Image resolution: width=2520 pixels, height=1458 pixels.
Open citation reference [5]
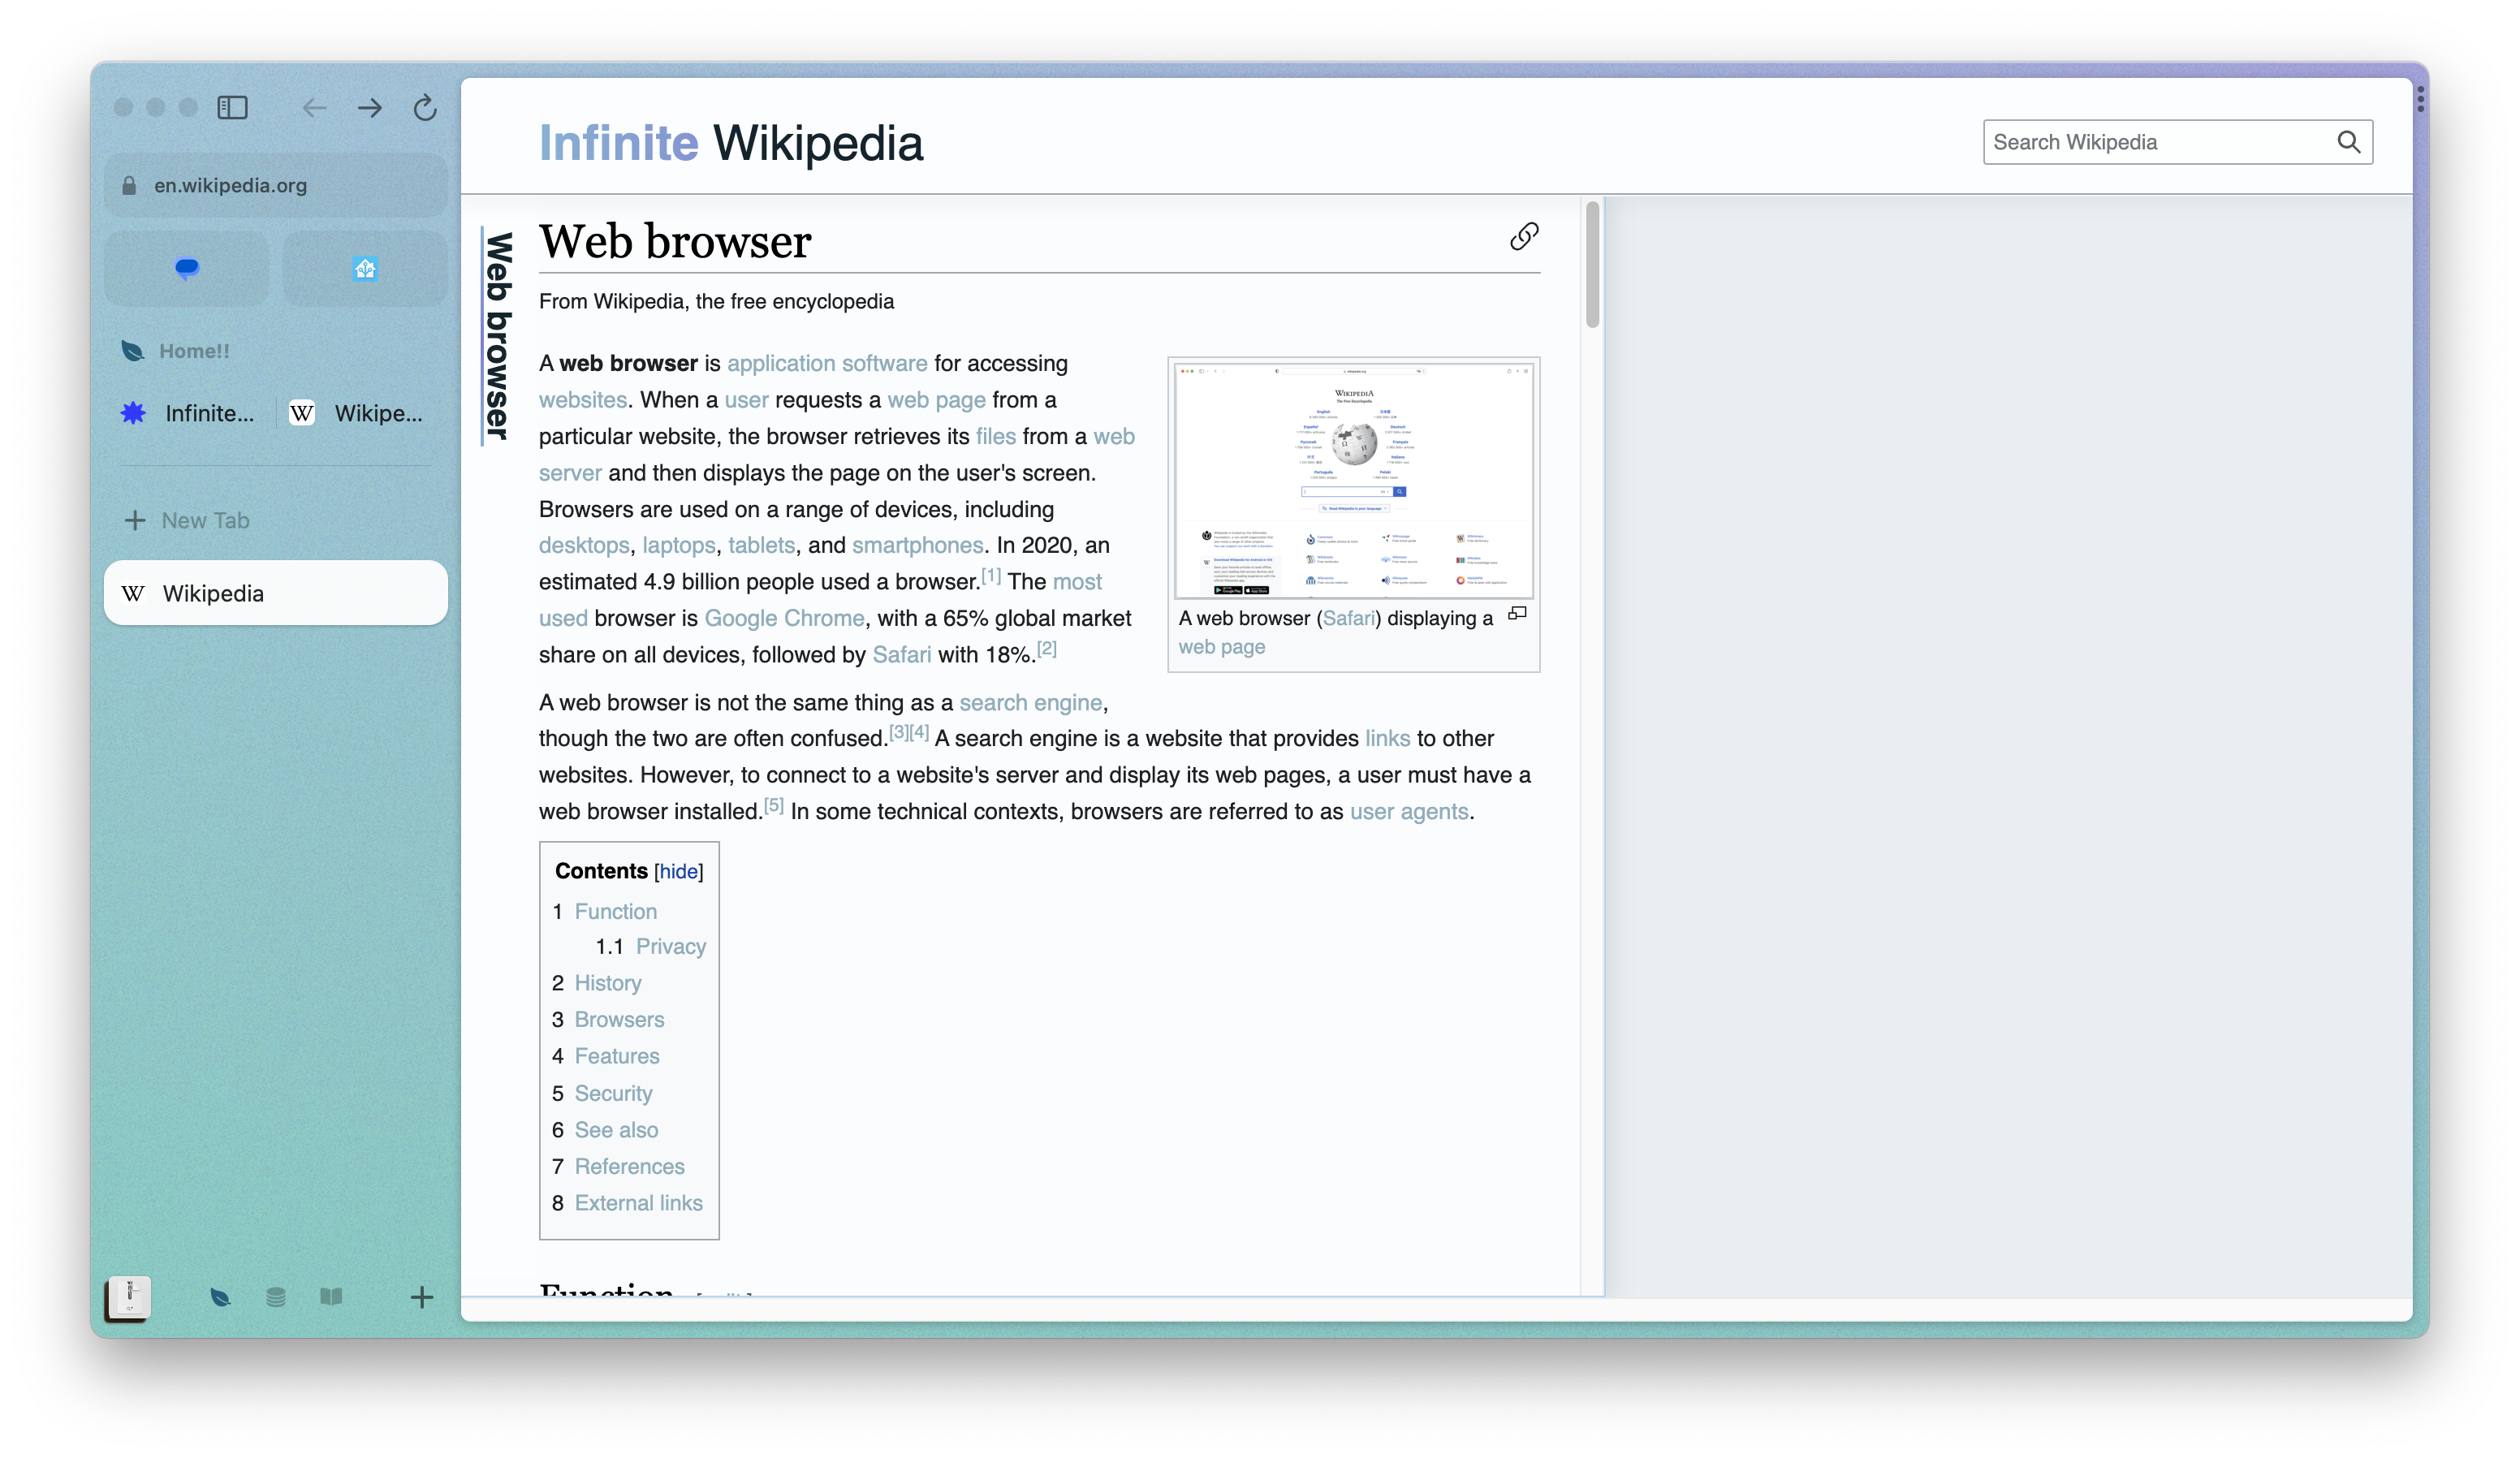pyautogui.click(x=773, y=805)
